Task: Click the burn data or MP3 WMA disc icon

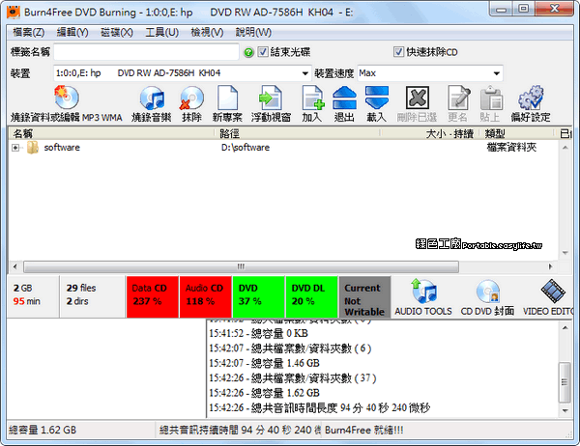Action: click(67, 98)
